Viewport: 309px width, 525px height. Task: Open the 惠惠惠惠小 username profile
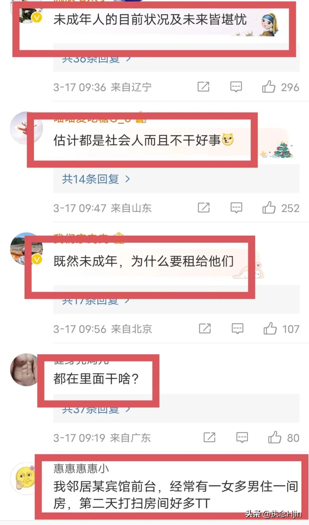tap(81, 468)
